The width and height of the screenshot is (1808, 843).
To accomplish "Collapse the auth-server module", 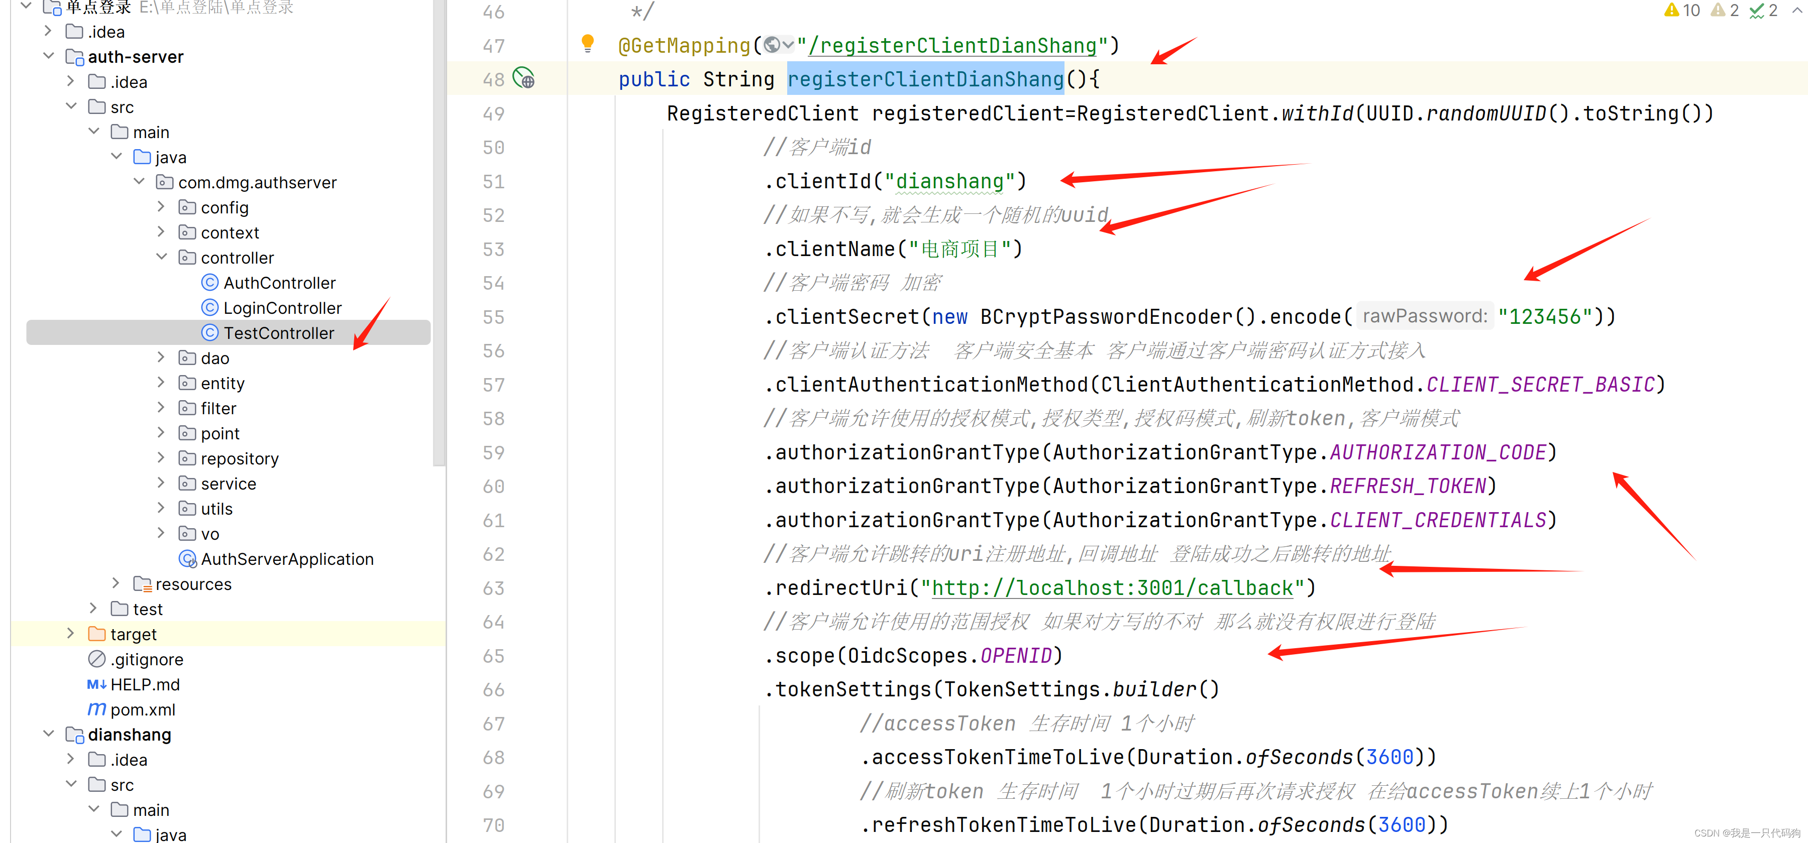I will click(x=48, y=56).
